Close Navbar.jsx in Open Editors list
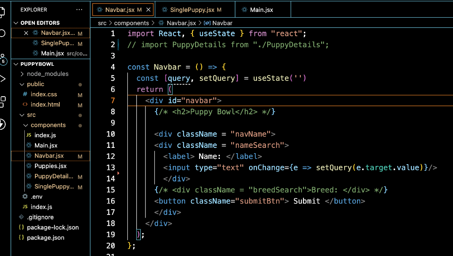 point(26,33)
